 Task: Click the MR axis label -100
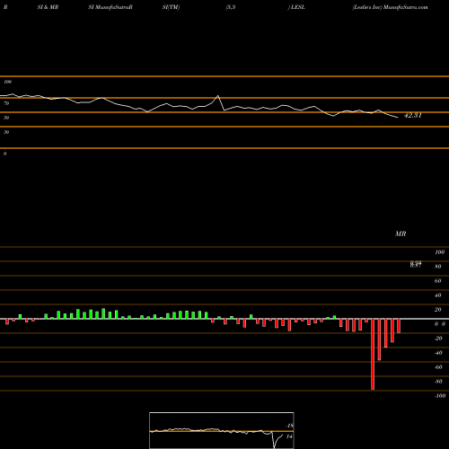(440, 396)
